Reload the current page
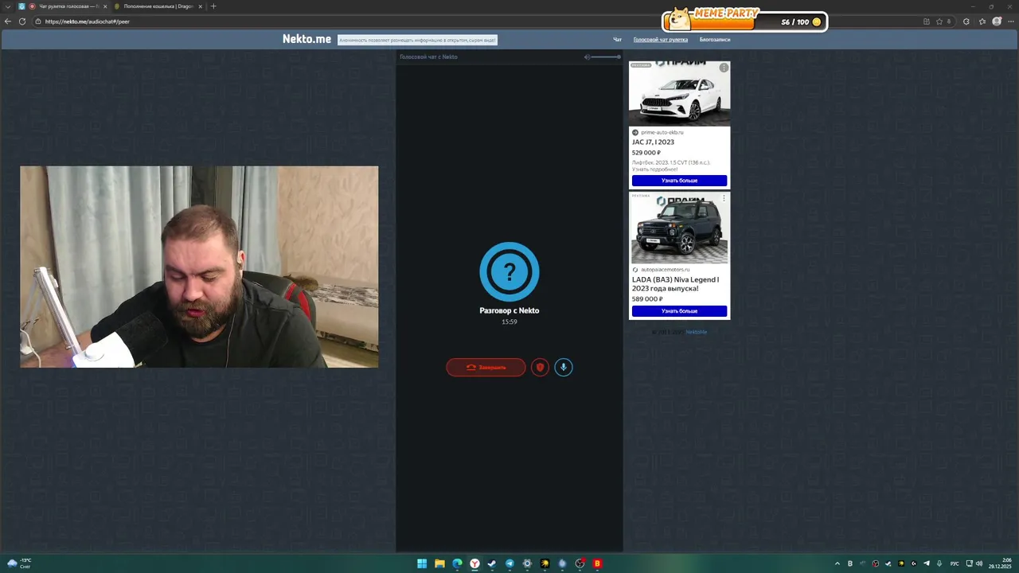The width and height of the screenshot is (1019, 573). click(x=22, y=21)
